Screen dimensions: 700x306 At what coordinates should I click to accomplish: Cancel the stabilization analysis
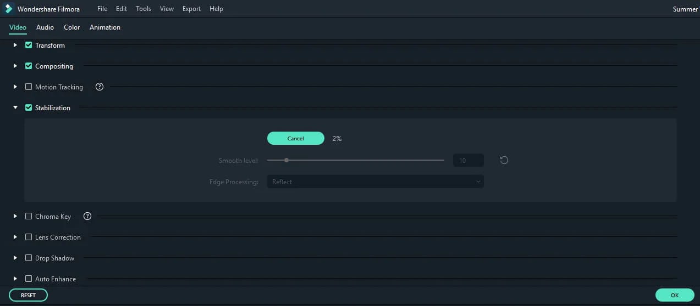(x=296, y=138)
